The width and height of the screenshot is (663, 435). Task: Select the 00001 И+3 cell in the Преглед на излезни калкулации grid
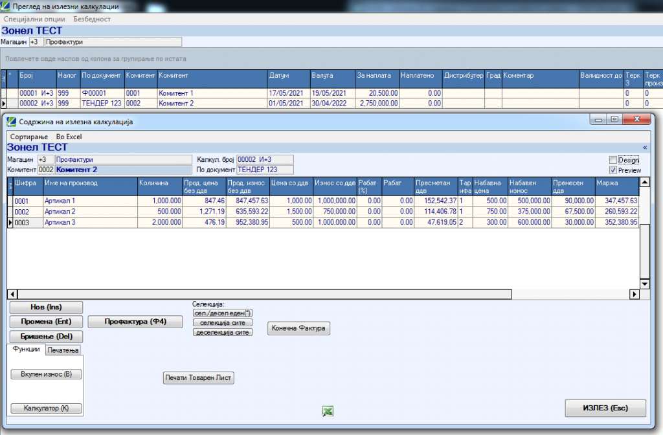(37, 93)
